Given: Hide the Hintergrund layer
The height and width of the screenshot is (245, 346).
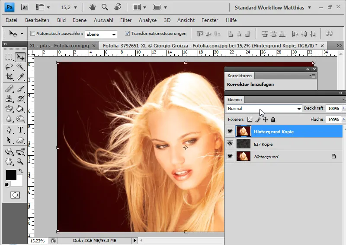Looking at the screenshot, I should [230, 156].
